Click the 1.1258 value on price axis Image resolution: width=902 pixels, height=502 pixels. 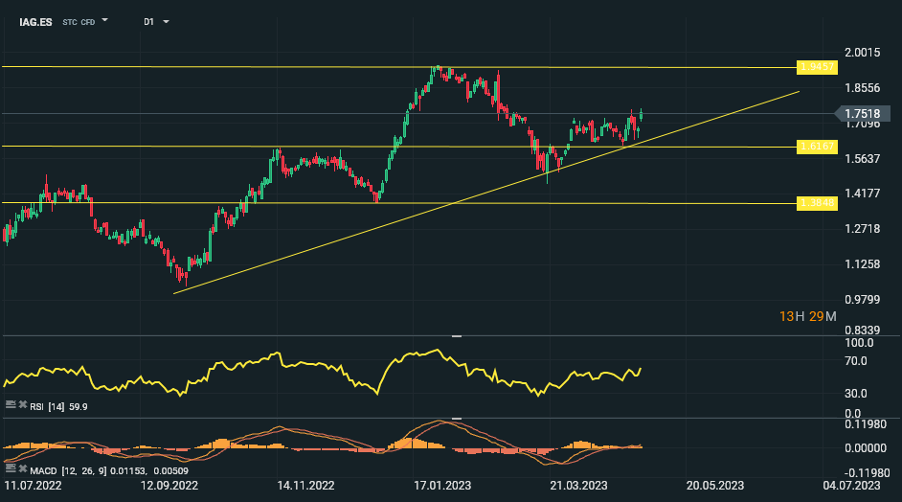[863, 264]
